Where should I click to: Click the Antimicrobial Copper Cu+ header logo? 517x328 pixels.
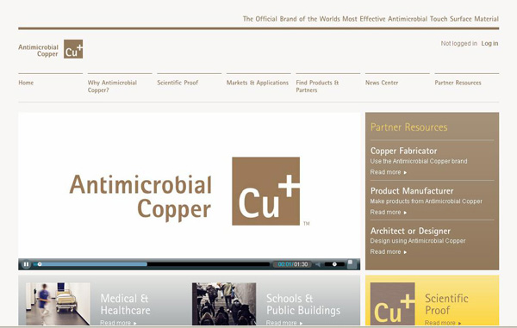pos(51,49)
